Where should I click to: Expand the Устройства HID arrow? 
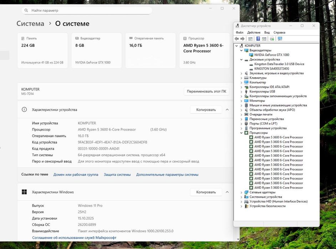pyautogui.click(x=241, y=202)
